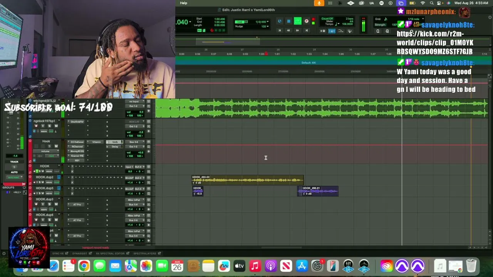Image resolution: width=493 pixels, height=277 pixels.
Task: Open Calendar from the Dock
Action: tap(177, 266)
